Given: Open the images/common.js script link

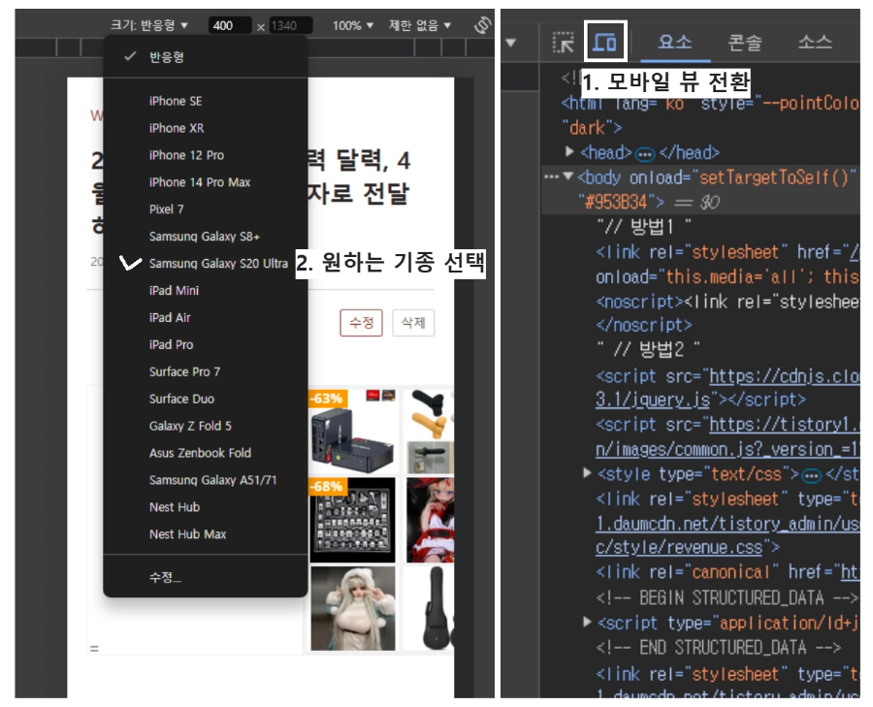Looking at the screenshot, I should tap(727, 449).
